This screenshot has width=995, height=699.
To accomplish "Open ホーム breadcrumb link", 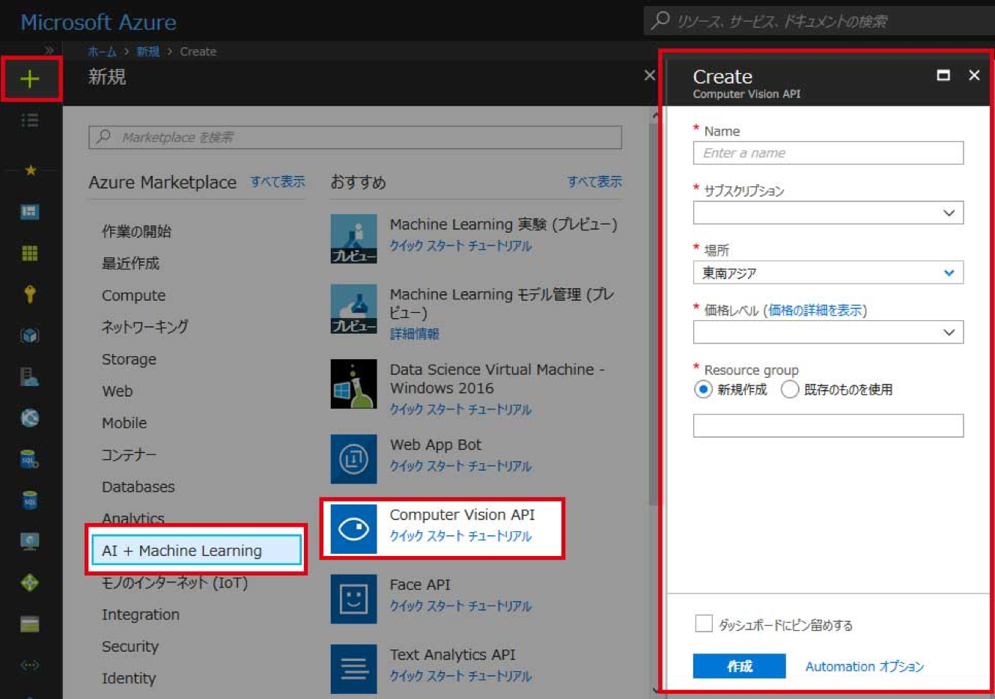I will pyautogui.click(x=102, y=52).
